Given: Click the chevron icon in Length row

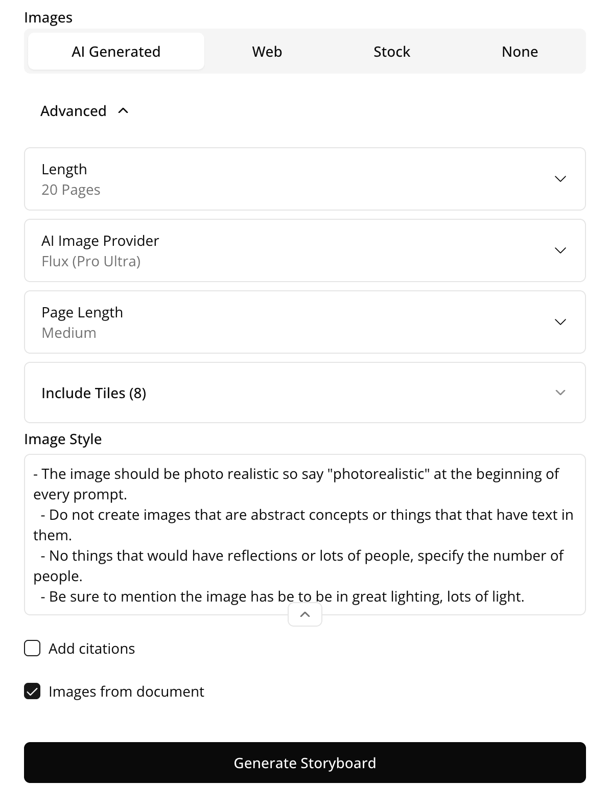Looking at the screenshot, I should tap(560, 179).
